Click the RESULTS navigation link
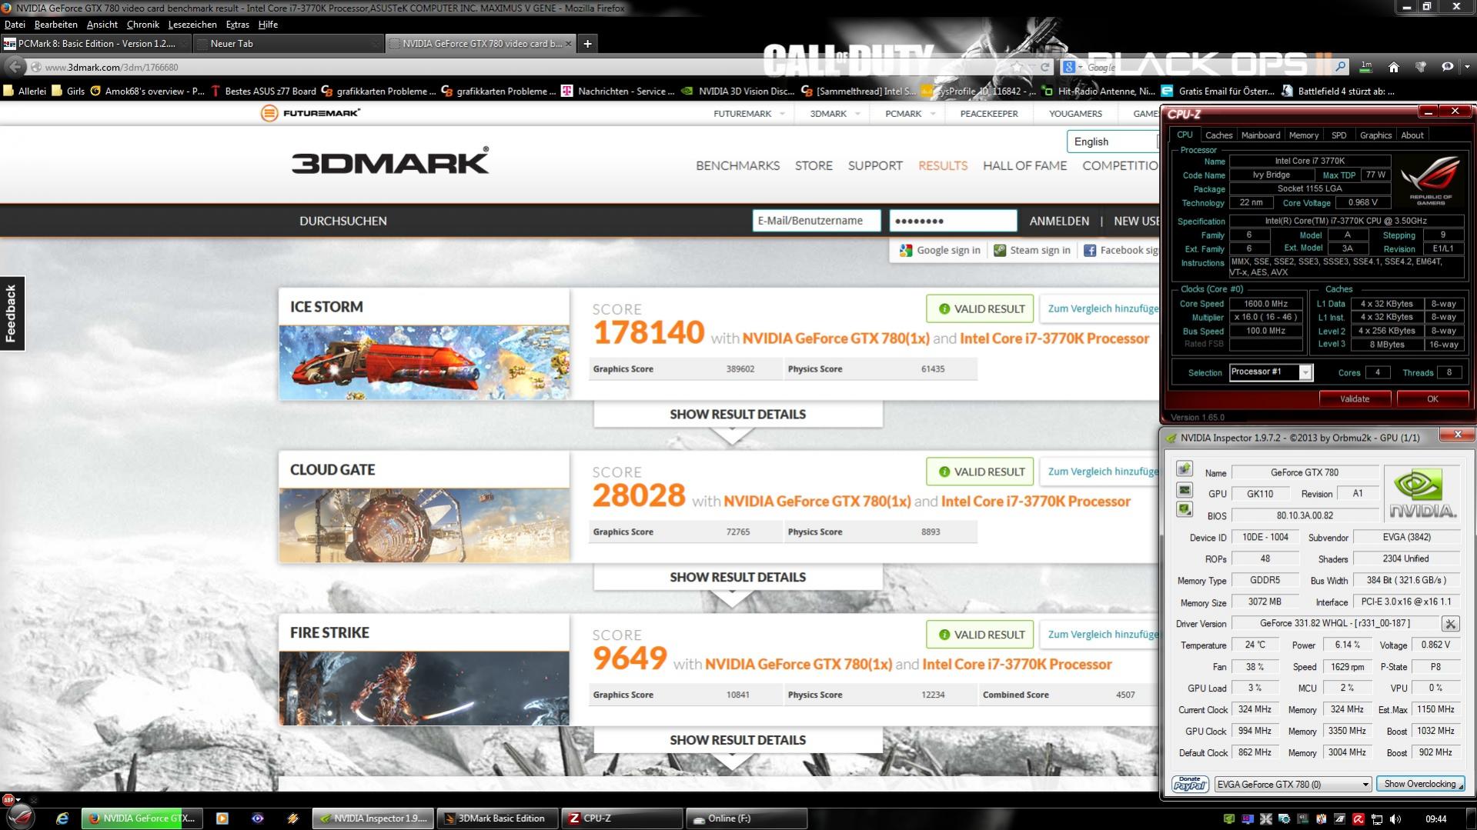Image resolution: width=1477 pixels, height=830 pixels. point(943,165)
